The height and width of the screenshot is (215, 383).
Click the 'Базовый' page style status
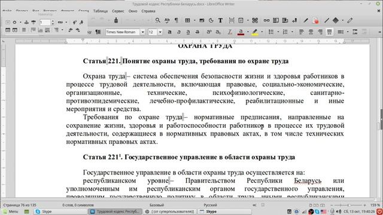157,205
